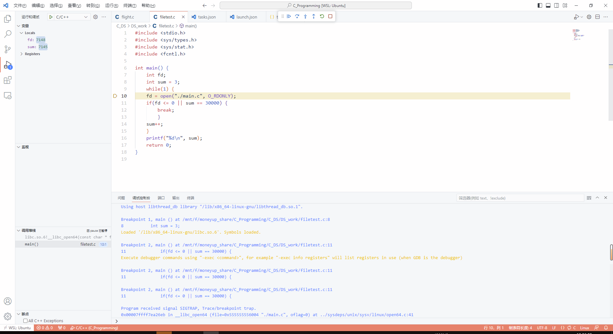Image resolution: width=613 pixels, height=334 pixels.
Task: Click DS_work in the breadcrumb path
Action: tap(139, 26)
